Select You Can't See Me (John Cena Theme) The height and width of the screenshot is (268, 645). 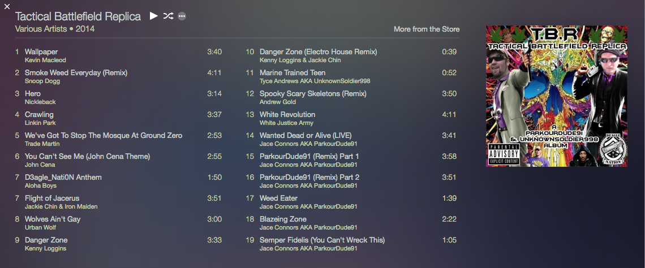coord(87,157)
